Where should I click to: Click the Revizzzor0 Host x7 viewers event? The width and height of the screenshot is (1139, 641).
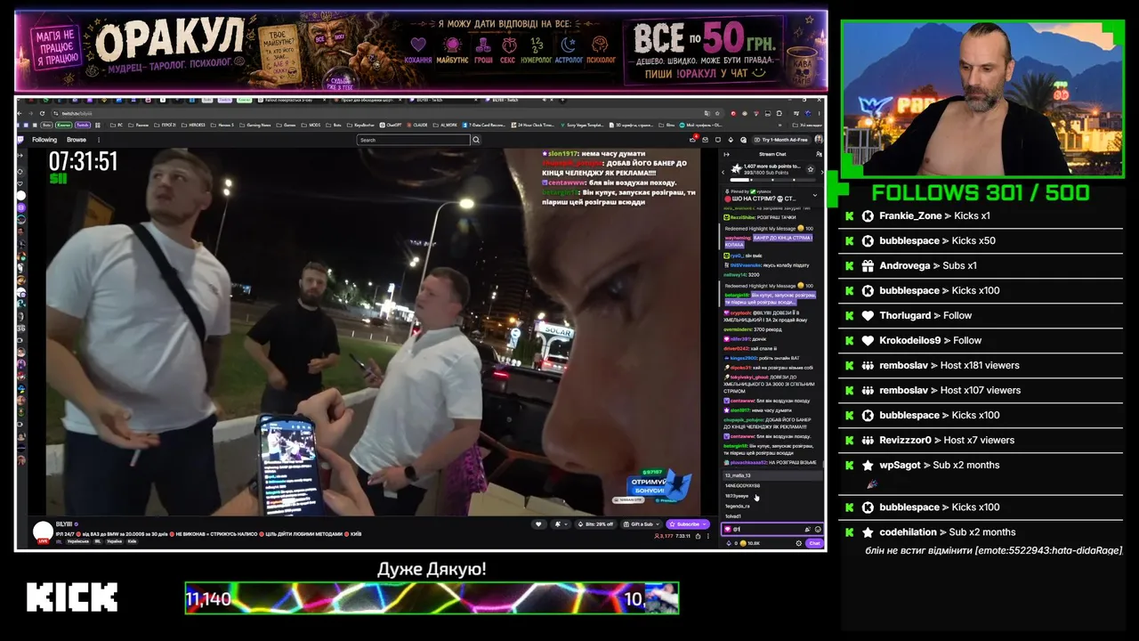pos(981,440)
